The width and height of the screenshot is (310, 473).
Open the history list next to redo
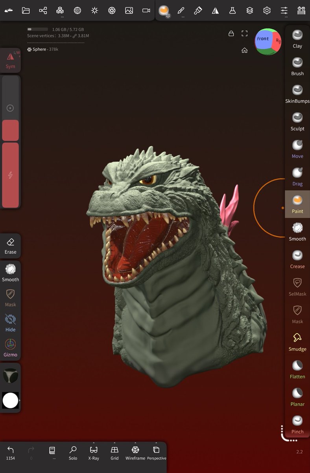point(52,453)
